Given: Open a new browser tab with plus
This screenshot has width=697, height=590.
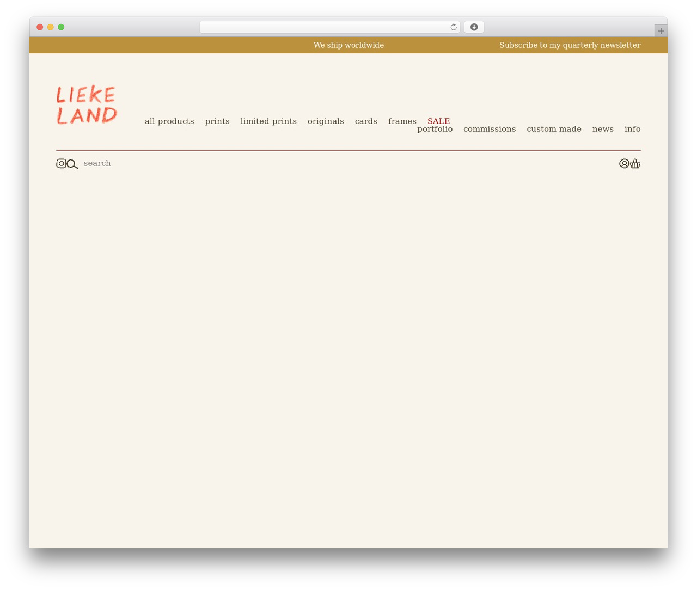Looking at the screenshot, I should 661,31.
